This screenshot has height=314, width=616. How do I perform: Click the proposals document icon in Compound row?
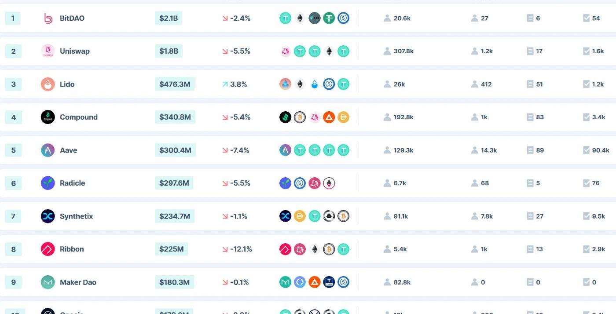(530, 117)
